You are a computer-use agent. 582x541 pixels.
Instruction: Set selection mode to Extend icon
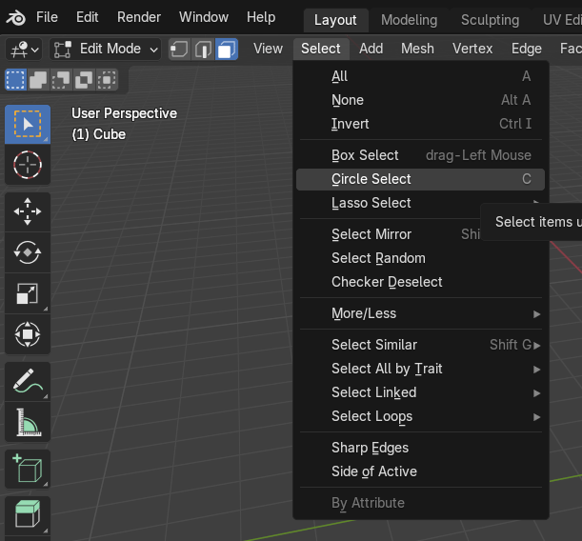click(x=38, y=79)
